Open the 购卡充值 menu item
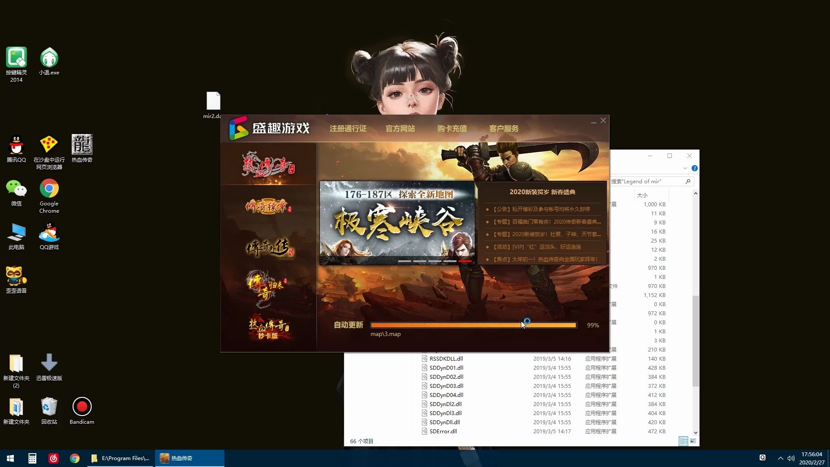Screen dimensions: 830x467 452,128
